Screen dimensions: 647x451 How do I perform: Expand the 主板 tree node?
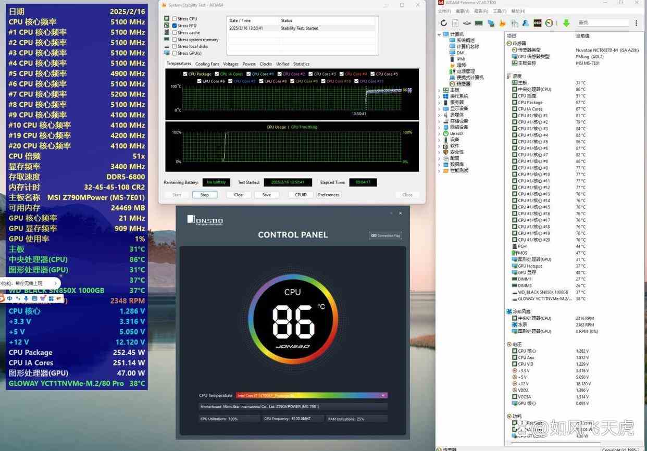click(x=440, y=90)
